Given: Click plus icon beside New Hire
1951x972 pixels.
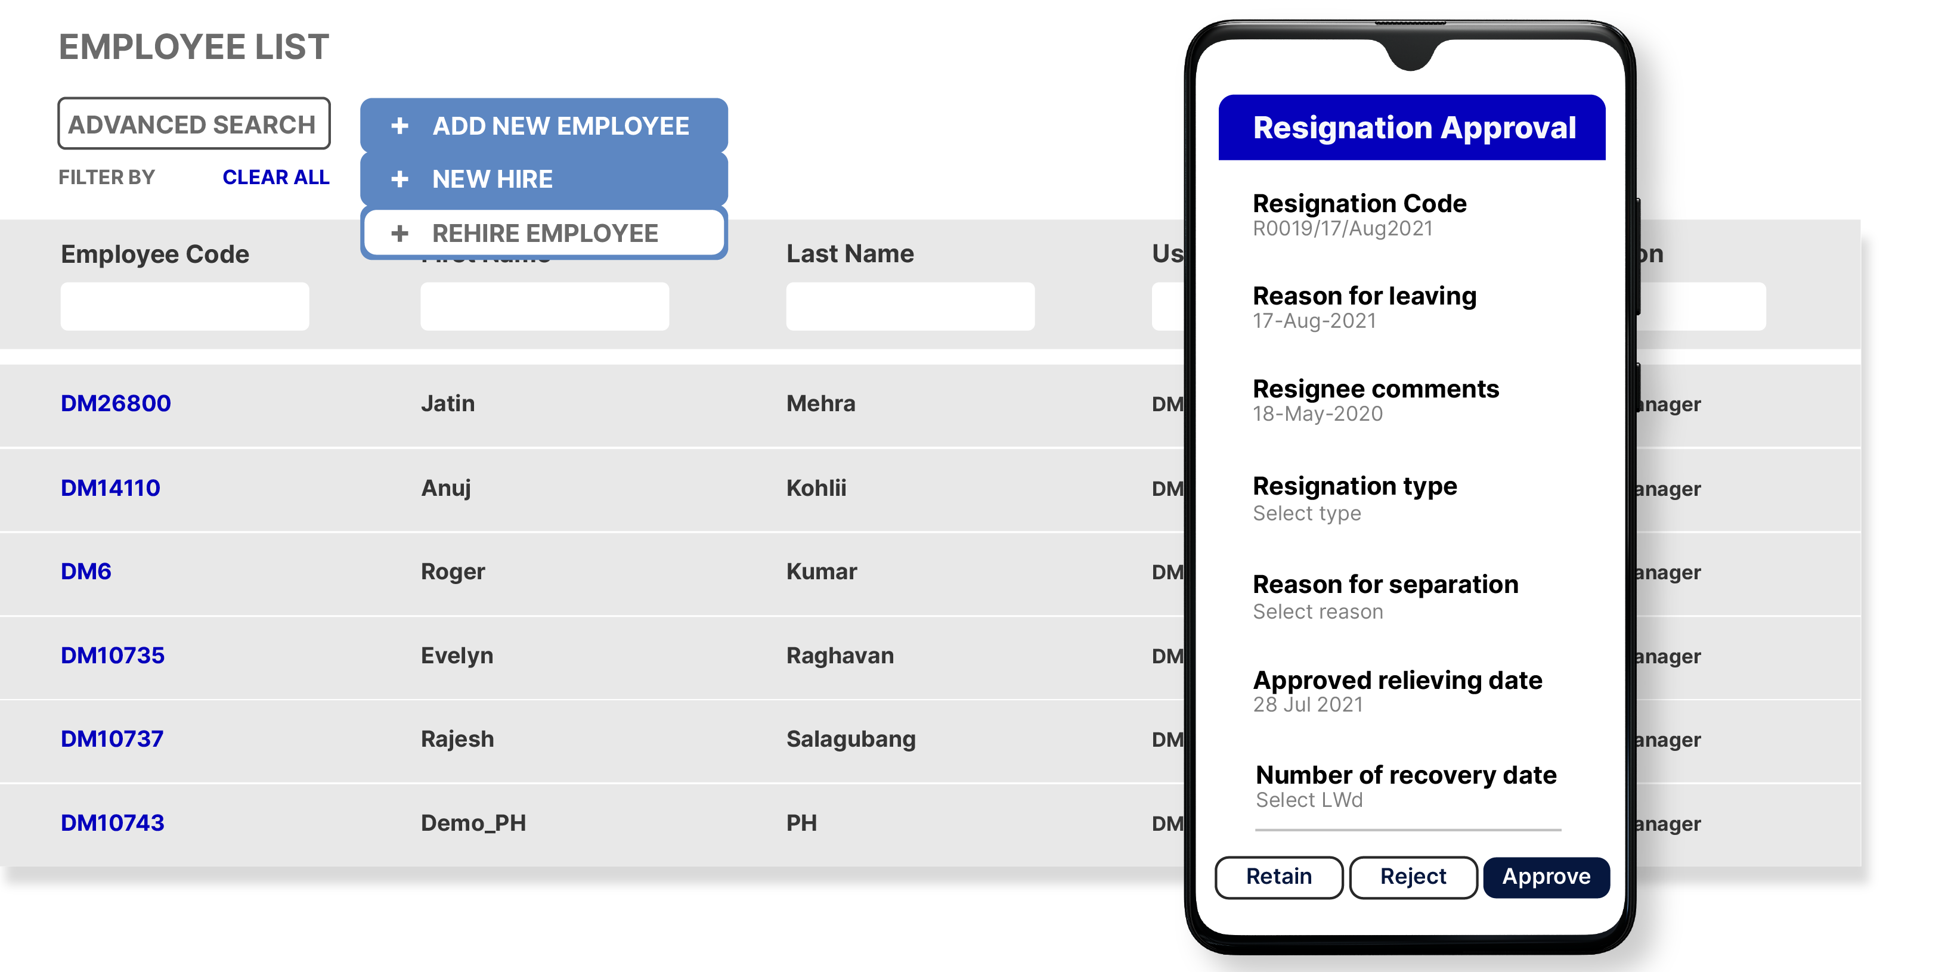Looking at the screenshot, I should click(400, 179).
